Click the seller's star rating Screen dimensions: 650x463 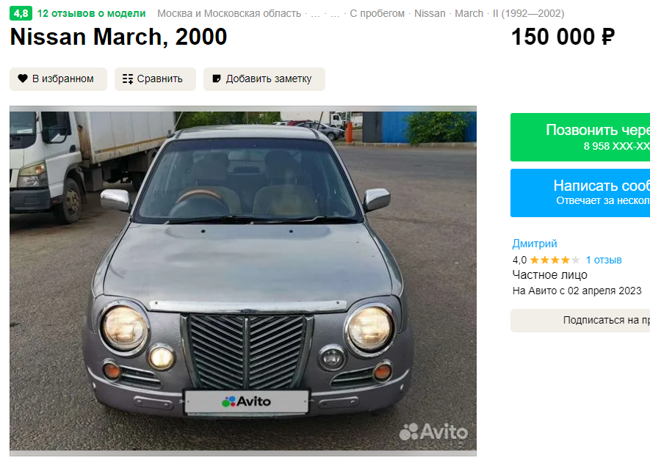pyautogui.click(x=555, y=260)
